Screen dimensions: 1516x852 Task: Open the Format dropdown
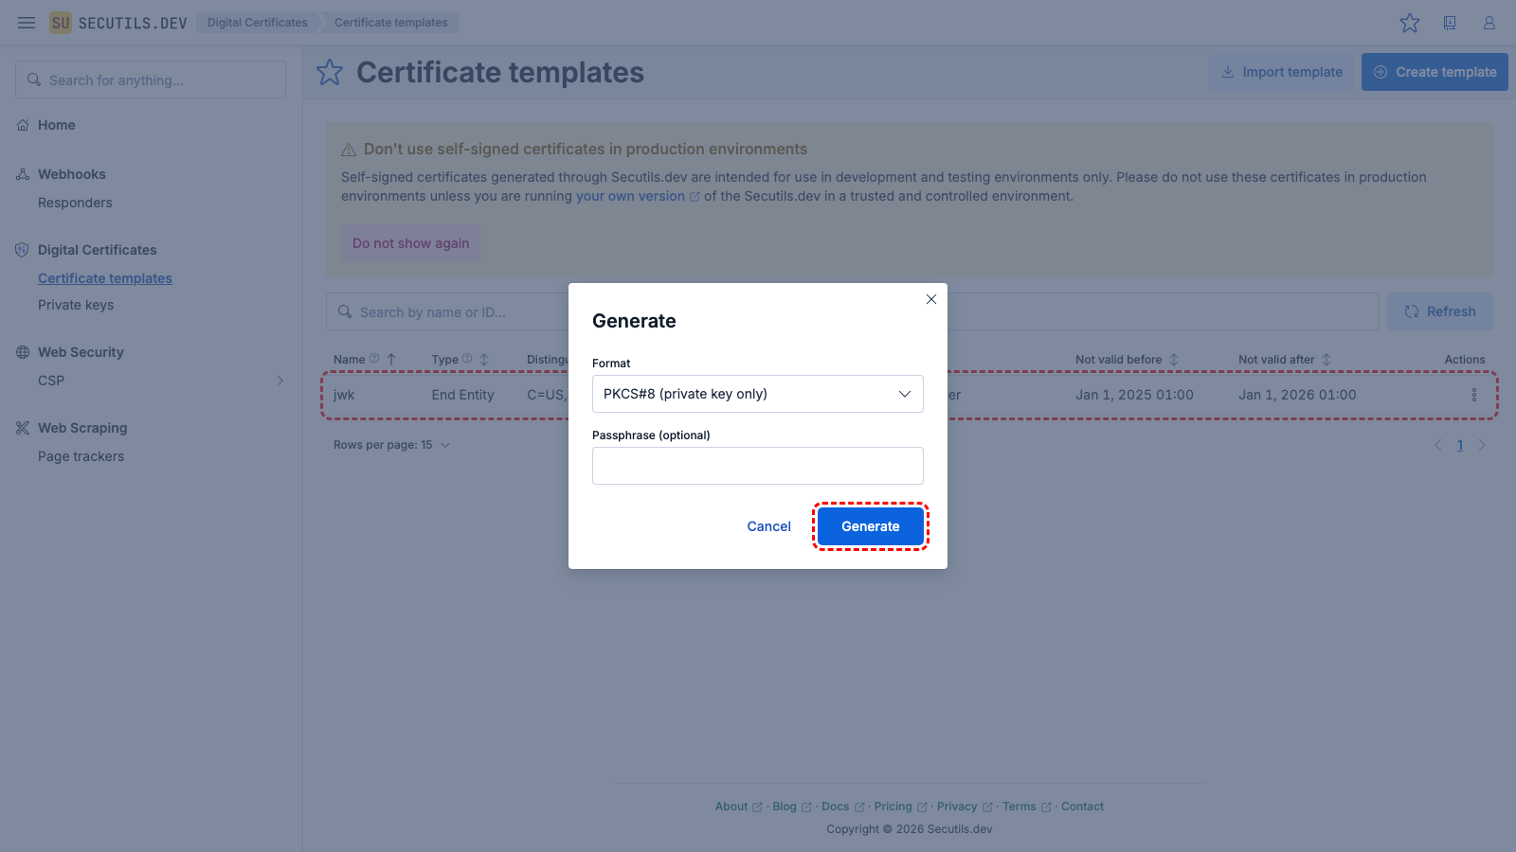(757, 394)
